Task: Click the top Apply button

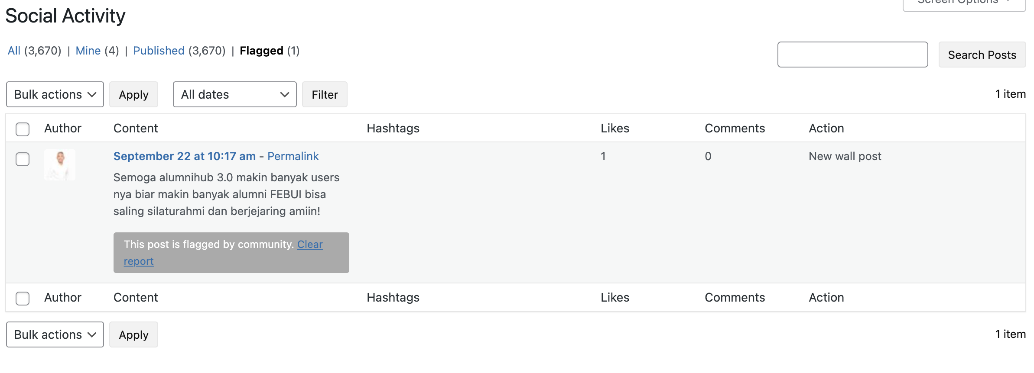Action: 133,94
